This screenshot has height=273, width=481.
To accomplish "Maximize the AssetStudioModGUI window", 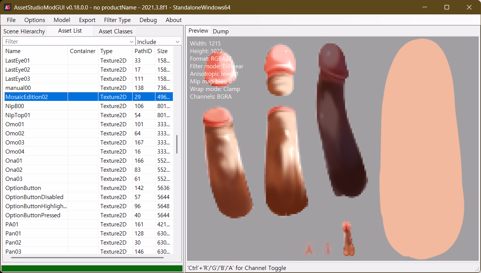I will tap(447, 7).
